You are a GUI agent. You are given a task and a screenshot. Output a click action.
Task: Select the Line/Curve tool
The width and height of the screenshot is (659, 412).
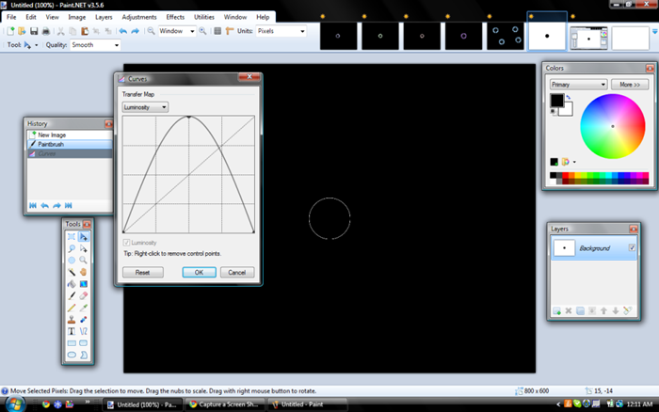tap(83, 331)
